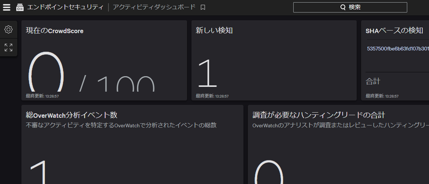The image size is (429, 184).
Task: Click the hunting leads description text
Action: click(x=340, y=125)
